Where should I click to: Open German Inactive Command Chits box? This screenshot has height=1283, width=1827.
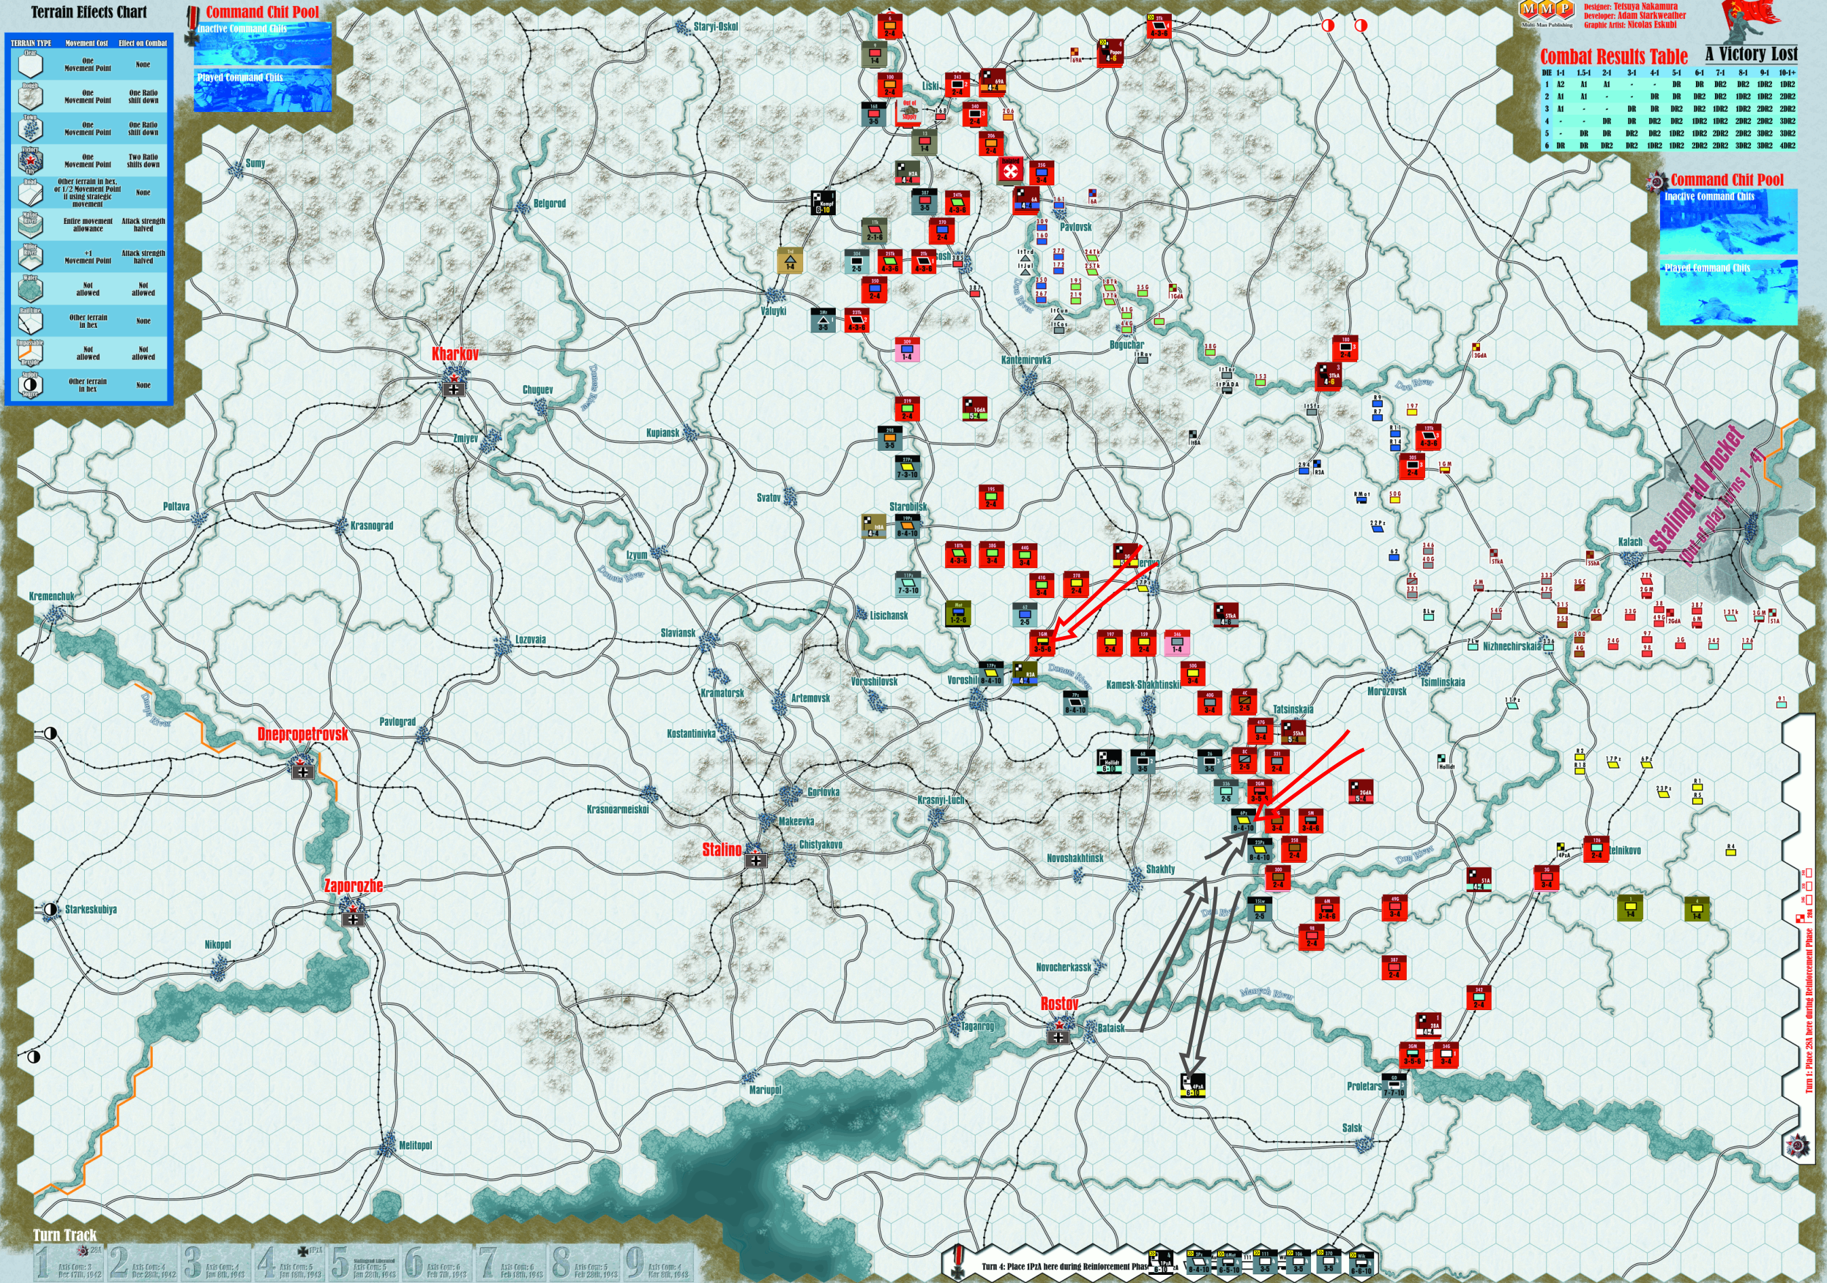(x=263, y=45)
